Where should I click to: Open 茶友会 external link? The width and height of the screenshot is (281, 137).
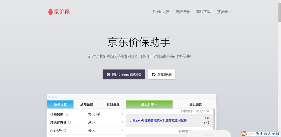tap(224, 12)
